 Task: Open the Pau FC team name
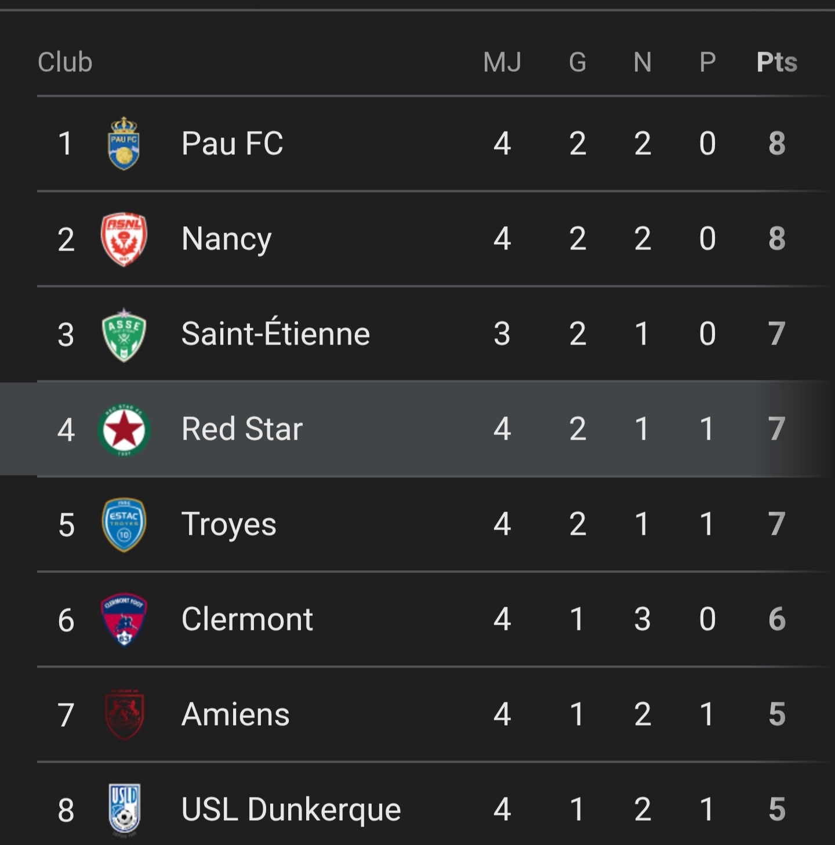point(232,144)
